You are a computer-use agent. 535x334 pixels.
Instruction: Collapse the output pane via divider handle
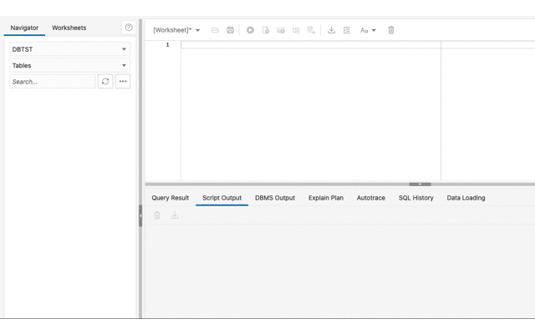420,184
